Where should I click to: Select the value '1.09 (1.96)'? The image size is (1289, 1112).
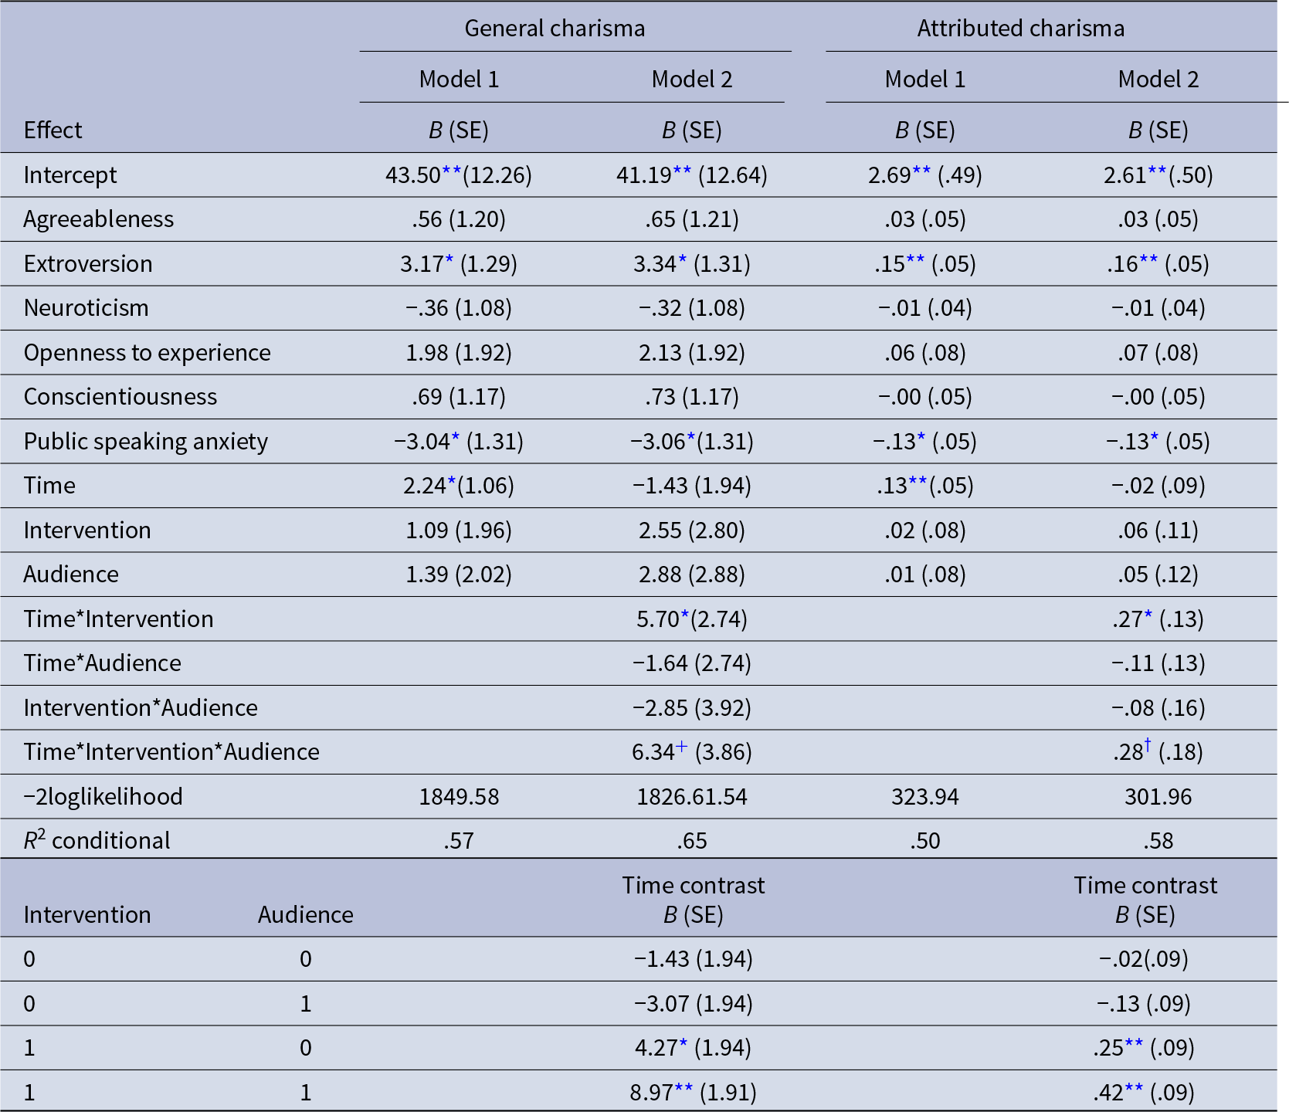[x=459, y=531]
